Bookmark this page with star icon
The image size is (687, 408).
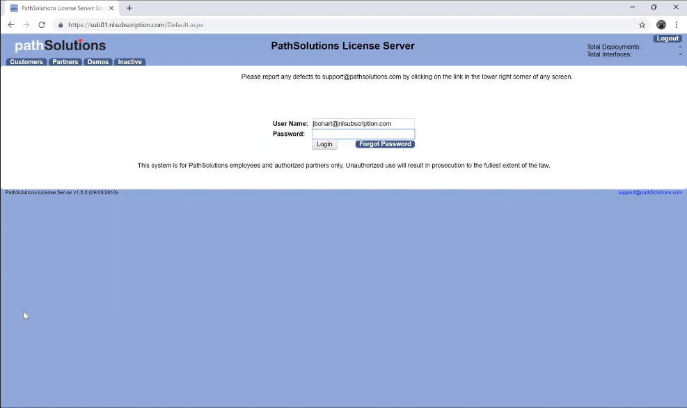642,25
